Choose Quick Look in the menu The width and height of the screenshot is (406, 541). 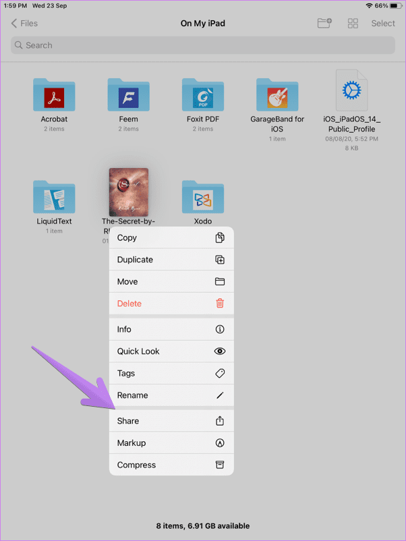tap(171, 351)
